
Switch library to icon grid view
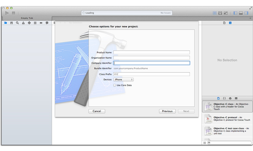(205, 143)
